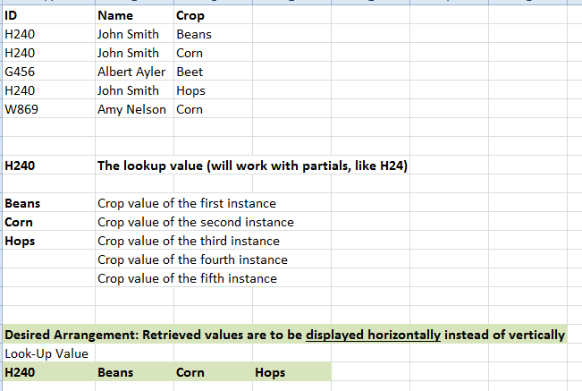Click the Amy Nelson name cell
The width and height of the screenshot is (582, 391).
(134, 109)
